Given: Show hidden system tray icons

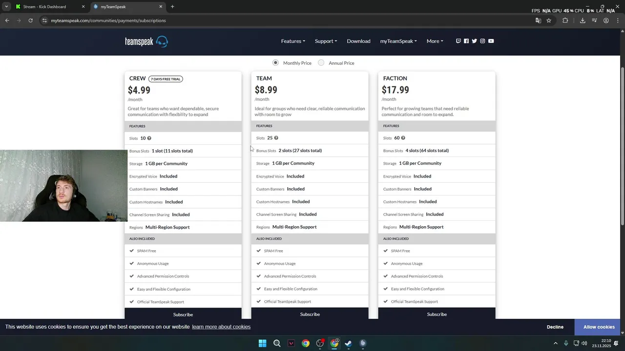Looking at the screenshot, I should [555, 343].
